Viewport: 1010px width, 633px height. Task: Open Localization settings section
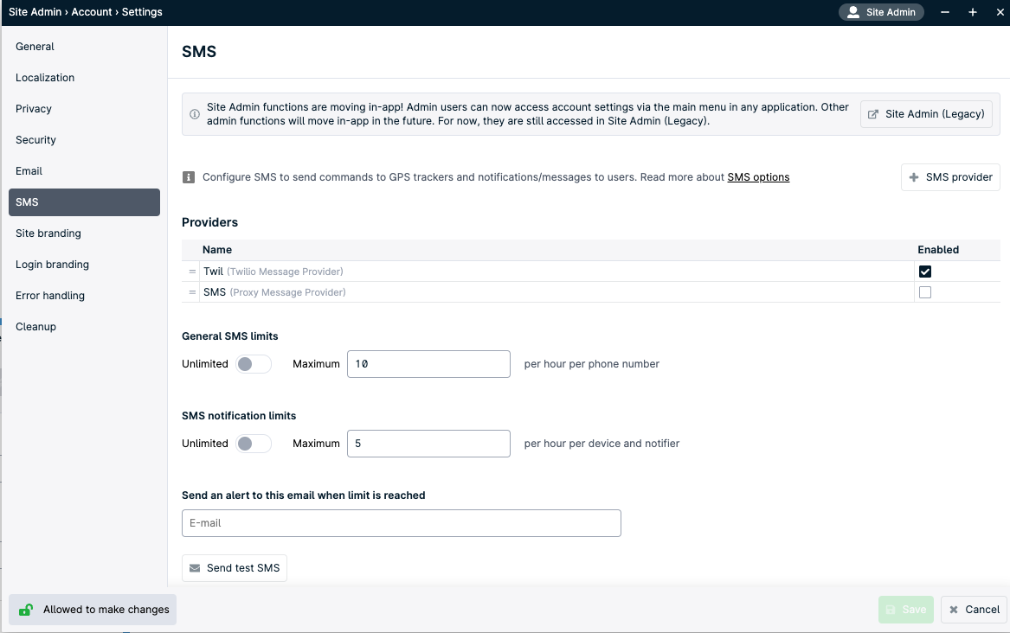(x=84, y=77)
